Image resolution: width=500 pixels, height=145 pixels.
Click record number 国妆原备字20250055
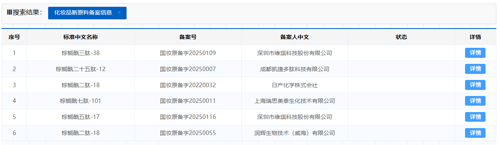(188, 133)
